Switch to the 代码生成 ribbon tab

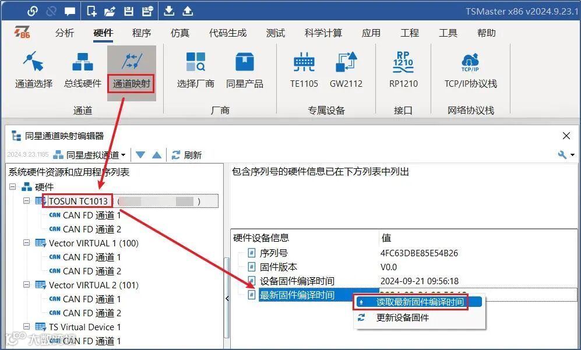click(227, 33)
